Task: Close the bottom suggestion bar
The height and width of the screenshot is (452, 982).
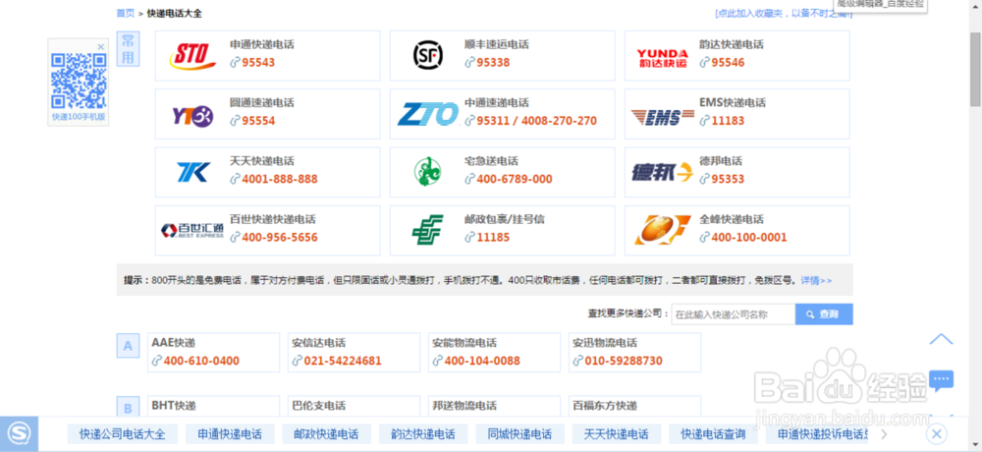Action: [936, 433]
